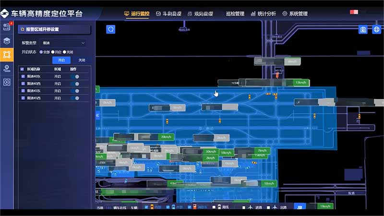Click the blue 开启 button
Viewport: 384px width, 216px height.
tap(61, 60)
